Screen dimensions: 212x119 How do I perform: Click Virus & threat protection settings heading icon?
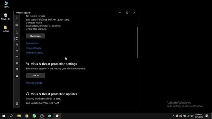pyautogui.click(x=27, y=64)
